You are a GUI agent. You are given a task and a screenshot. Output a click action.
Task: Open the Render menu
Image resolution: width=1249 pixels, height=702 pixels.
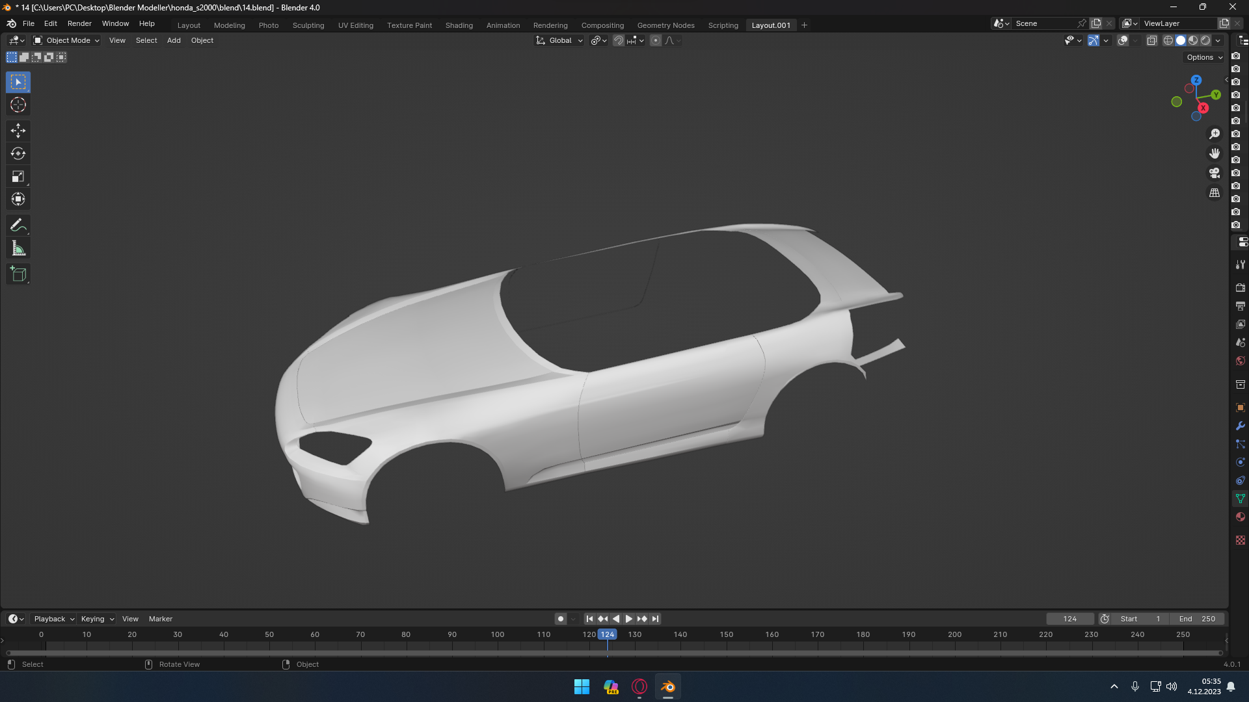click(79, 23)
